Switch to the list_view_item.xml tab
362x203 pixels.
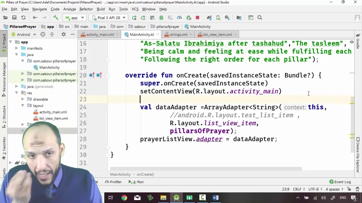pyautogui.click(x=217, y=34)
